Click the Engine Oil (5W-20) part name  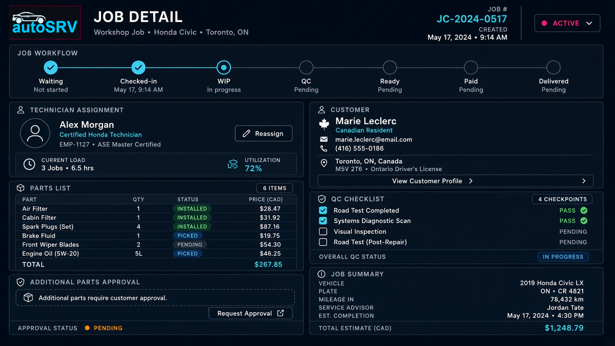click(x=50, y=253)
